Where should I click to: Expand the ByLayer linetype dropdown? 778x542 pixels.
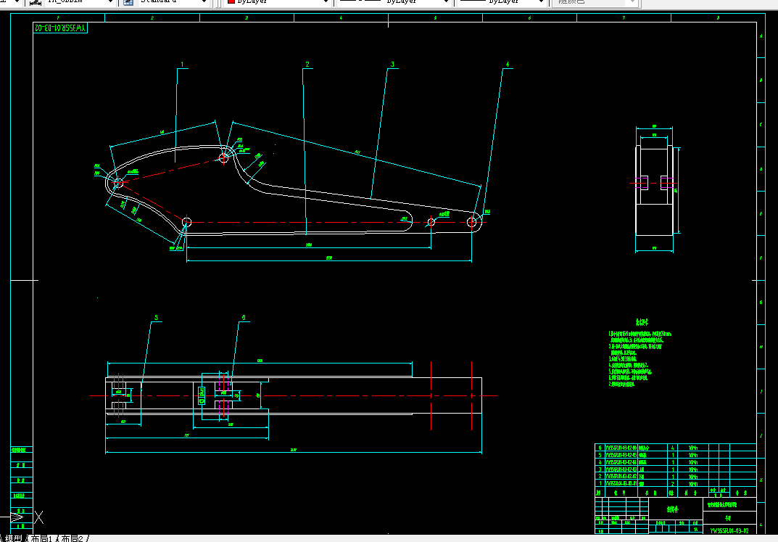tap(446, 2)
